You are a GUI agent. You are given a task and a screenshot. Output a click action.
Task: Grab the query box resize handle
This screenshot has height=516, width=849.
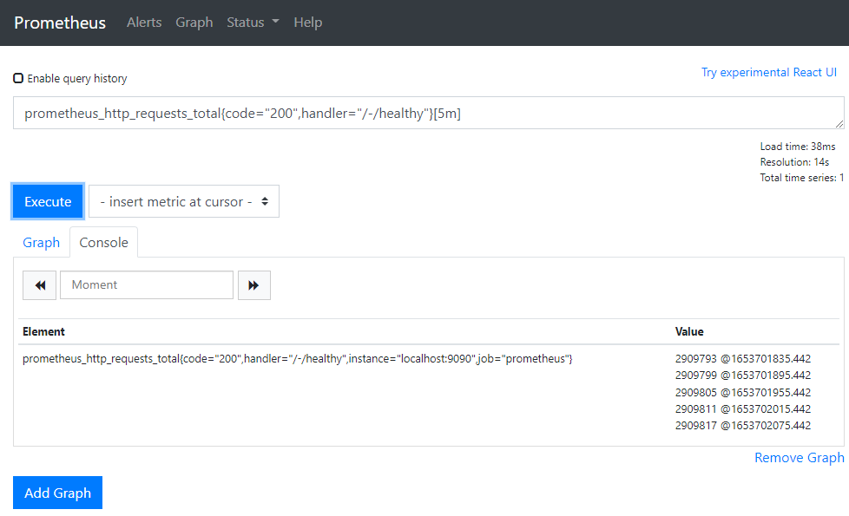point(839,124)
